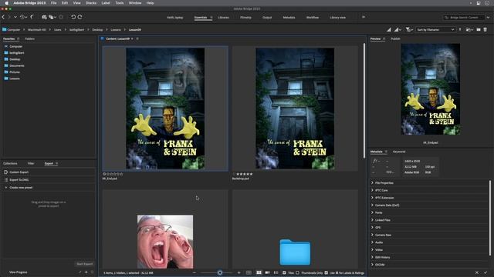Zoom in thumbnails with plus icon
Screen dimensions: 494x277
(239, 272)
